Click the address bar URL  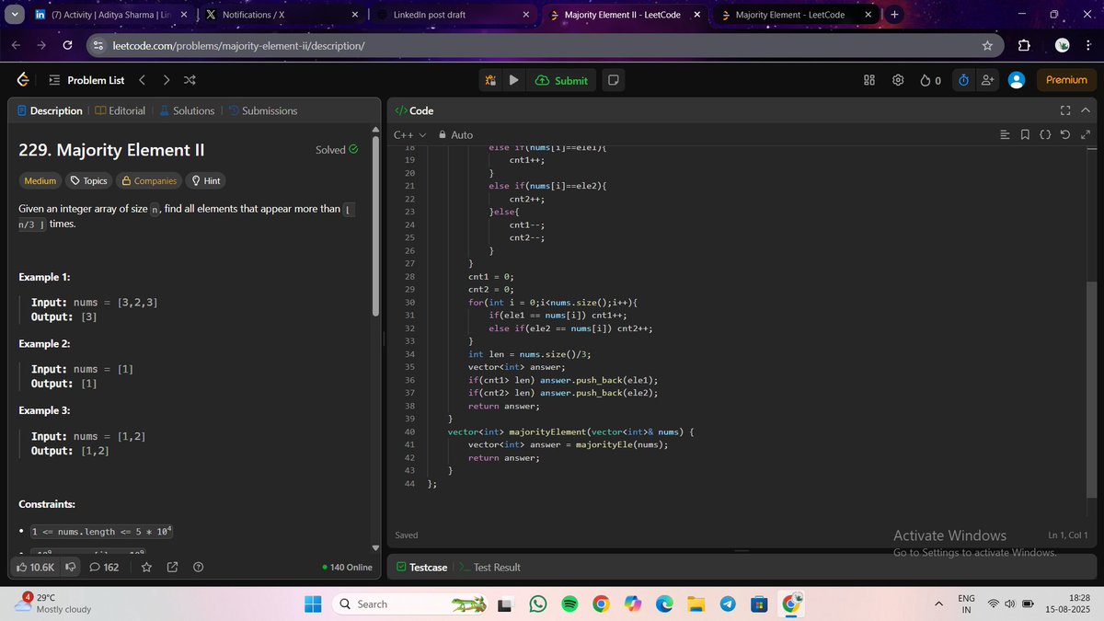[x=238, y=46]
